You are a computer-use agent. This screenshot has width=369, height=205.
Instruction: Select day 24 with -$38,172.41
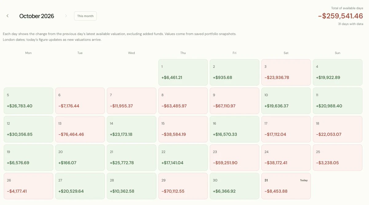[286, 158]
